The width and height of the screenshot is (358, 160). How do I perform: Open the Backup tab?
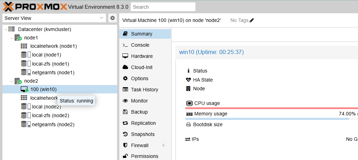145,112
